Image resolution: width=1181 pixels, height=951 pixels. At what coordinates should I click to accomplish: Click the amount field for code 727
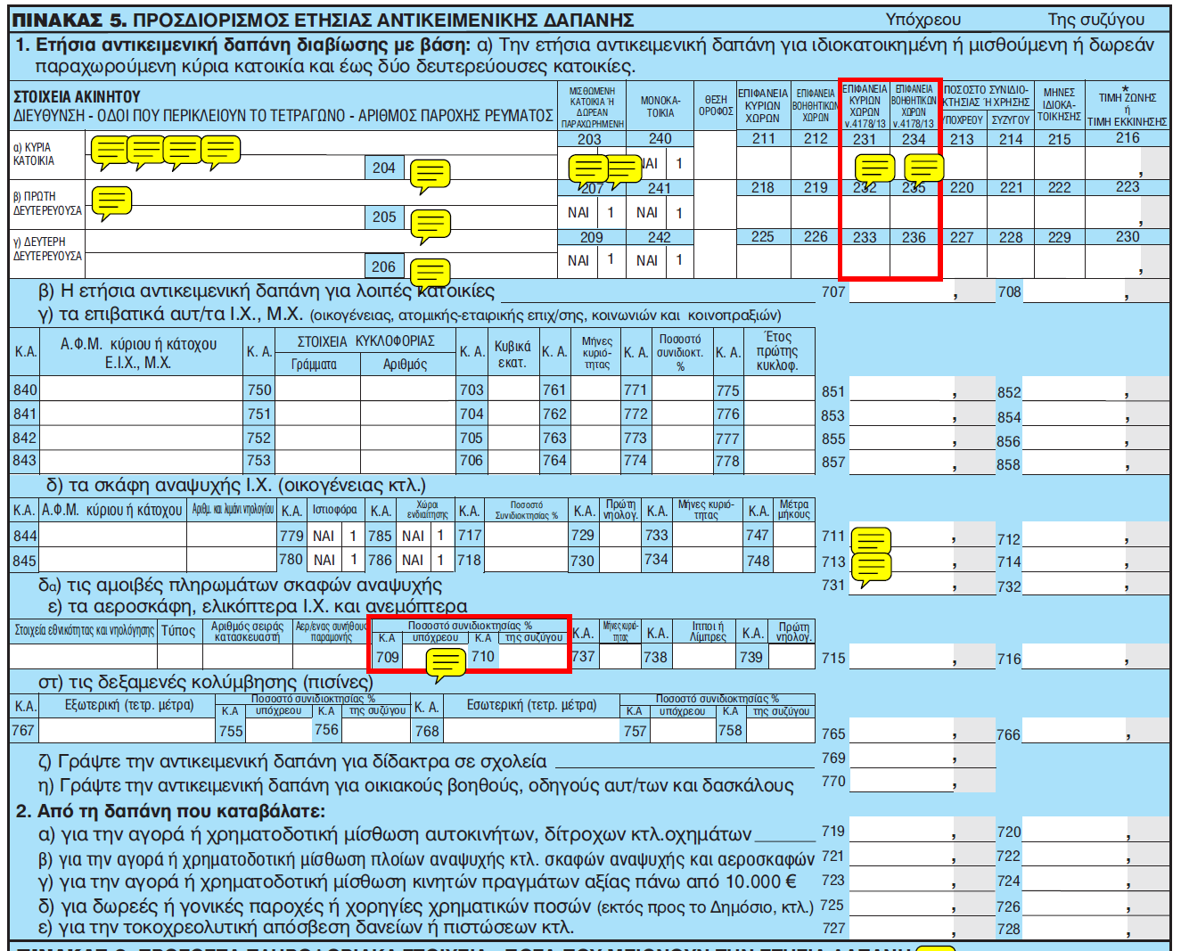923,928
